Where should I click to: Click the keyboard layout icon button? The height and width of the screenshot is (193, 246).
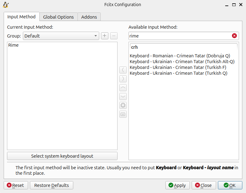coord(123,114)
